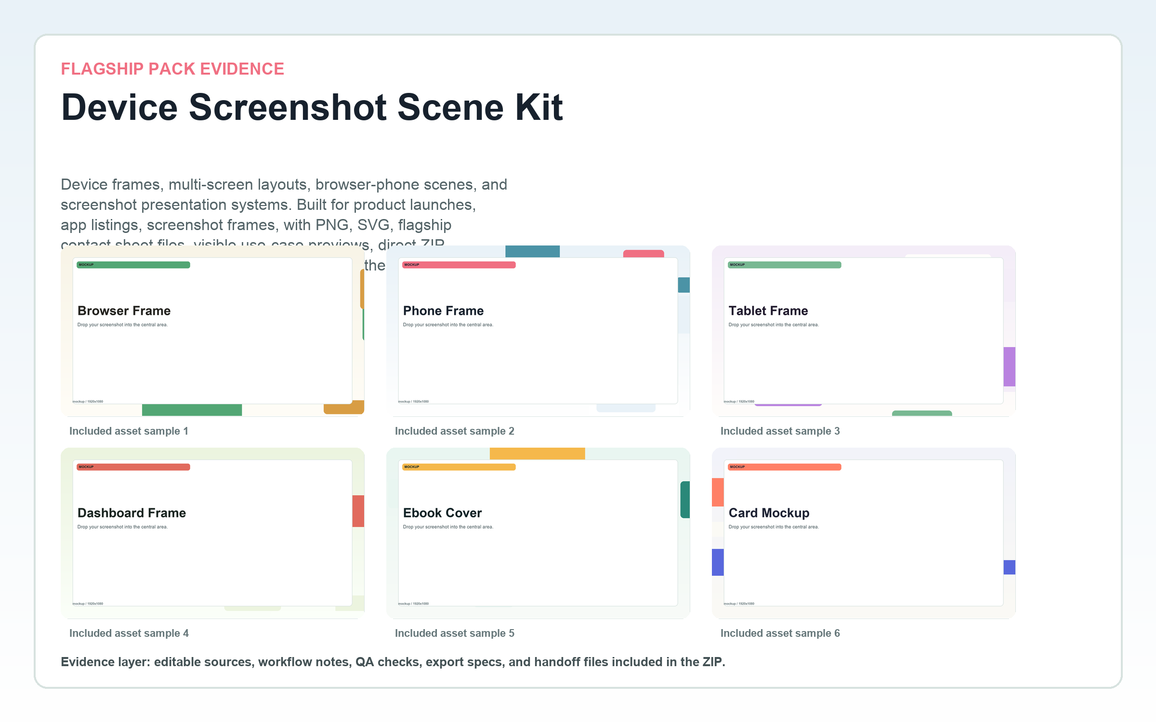Click the 'Included asset sample 4' caption
This screenshot has width=1156, height=722.
[129, 633]
